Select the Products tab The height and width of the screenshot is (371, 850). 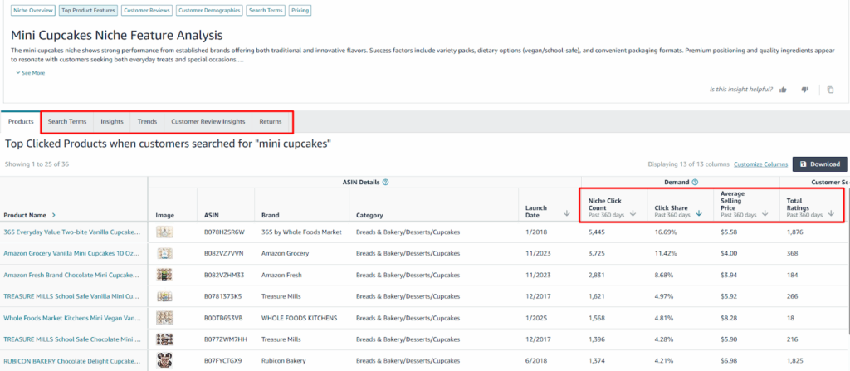coord(21,121)
